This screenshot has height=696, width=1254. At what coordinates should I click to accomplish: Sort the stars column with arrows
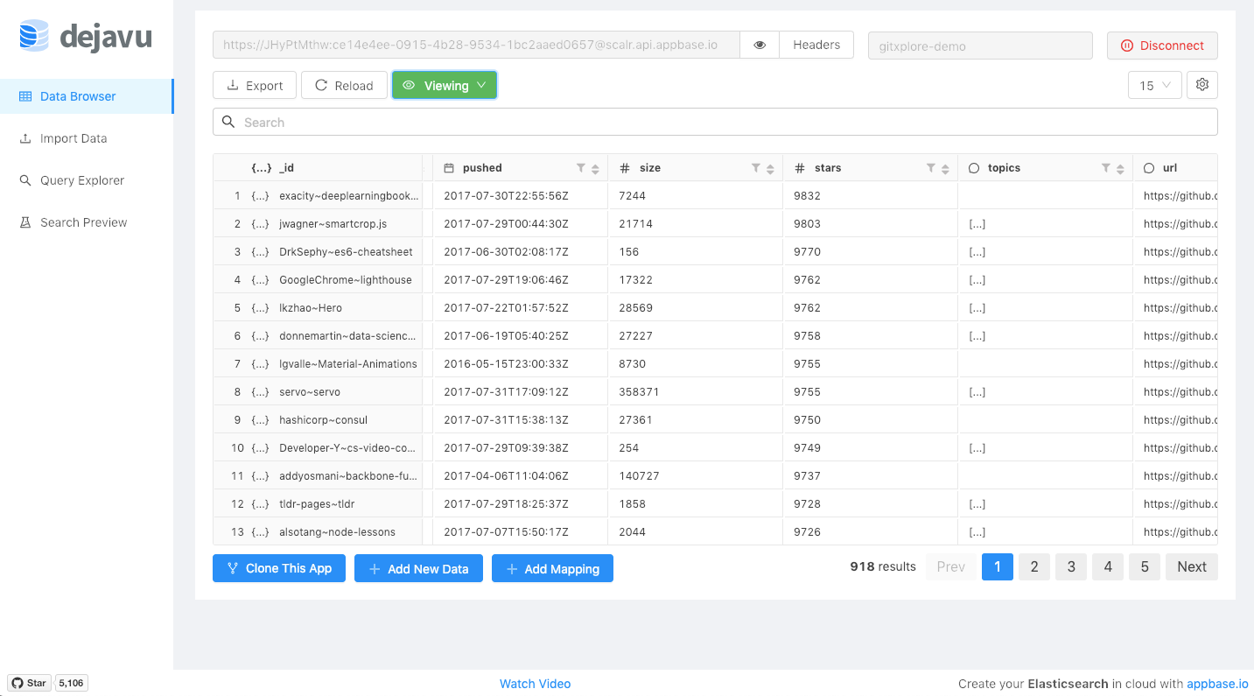click(945, 169)
